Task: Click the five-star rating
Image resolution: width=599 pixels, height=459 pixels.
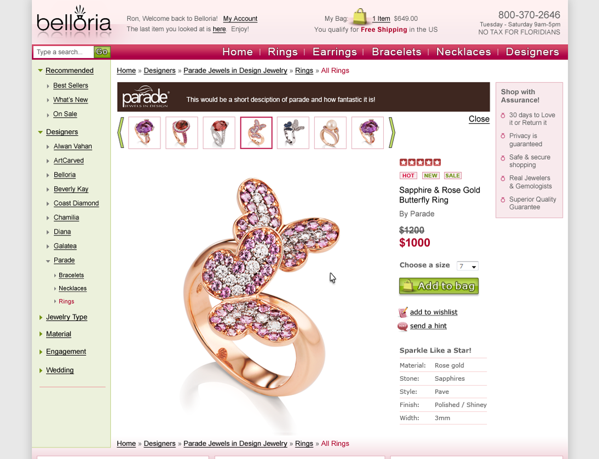Action: click(420, 162)
